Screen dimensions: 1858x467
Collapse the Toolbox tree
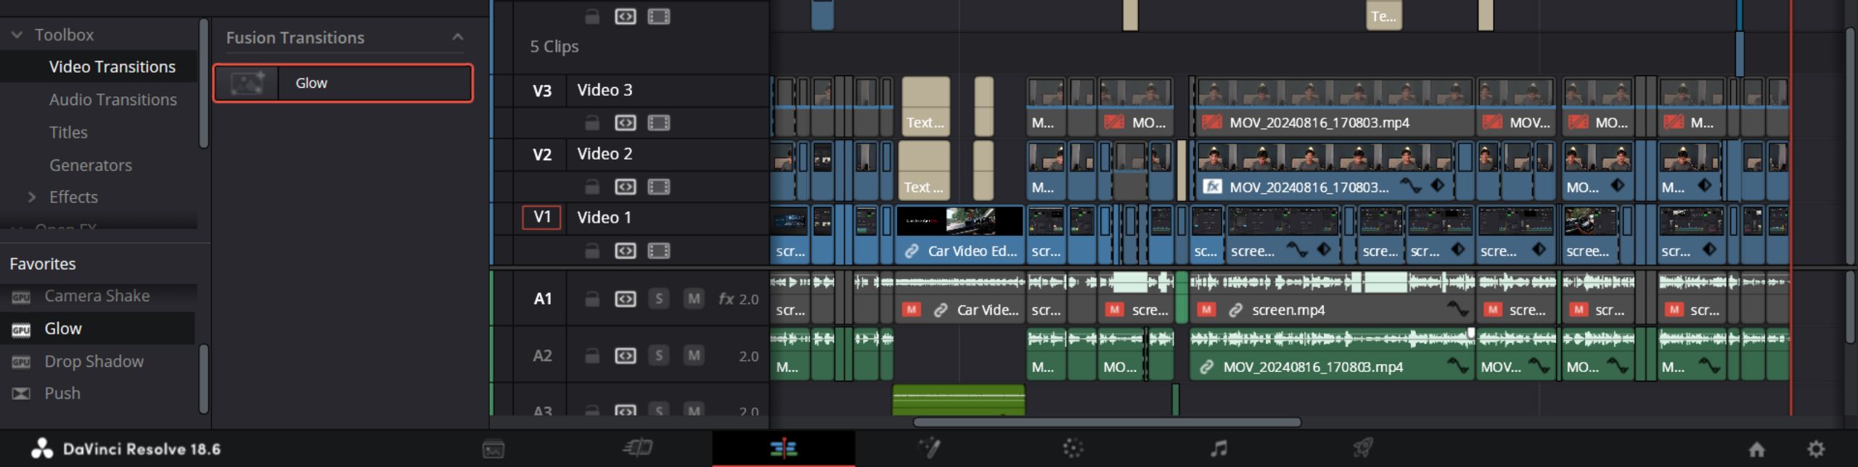coord(17,35)
